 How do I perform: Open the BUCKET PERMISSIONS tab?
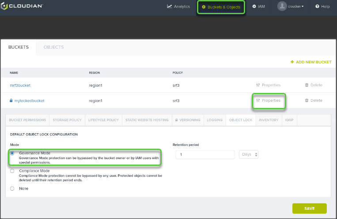[27, 120]
